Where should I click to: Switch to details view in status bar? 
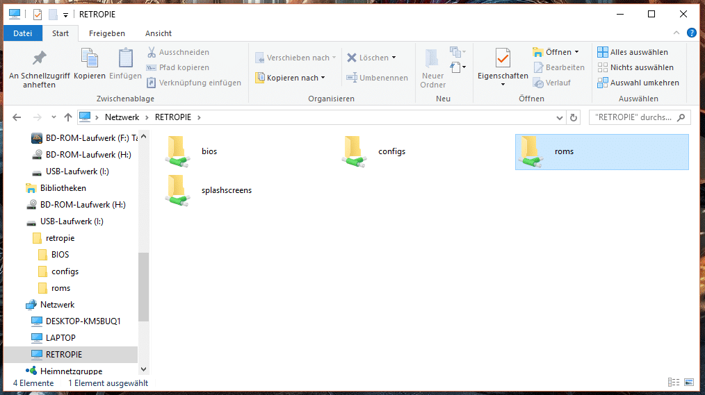point(674,383)
